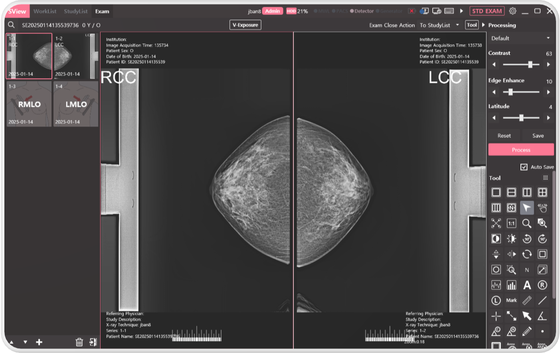Decrease Contrast with the left arrow

pyautogui.click(x=494, y=64)
